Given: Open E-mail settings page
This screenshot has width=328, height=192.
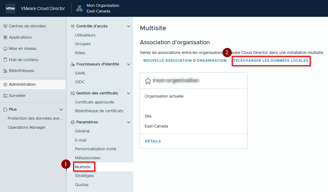Looking at the screenshot, I should click(80, 140).
